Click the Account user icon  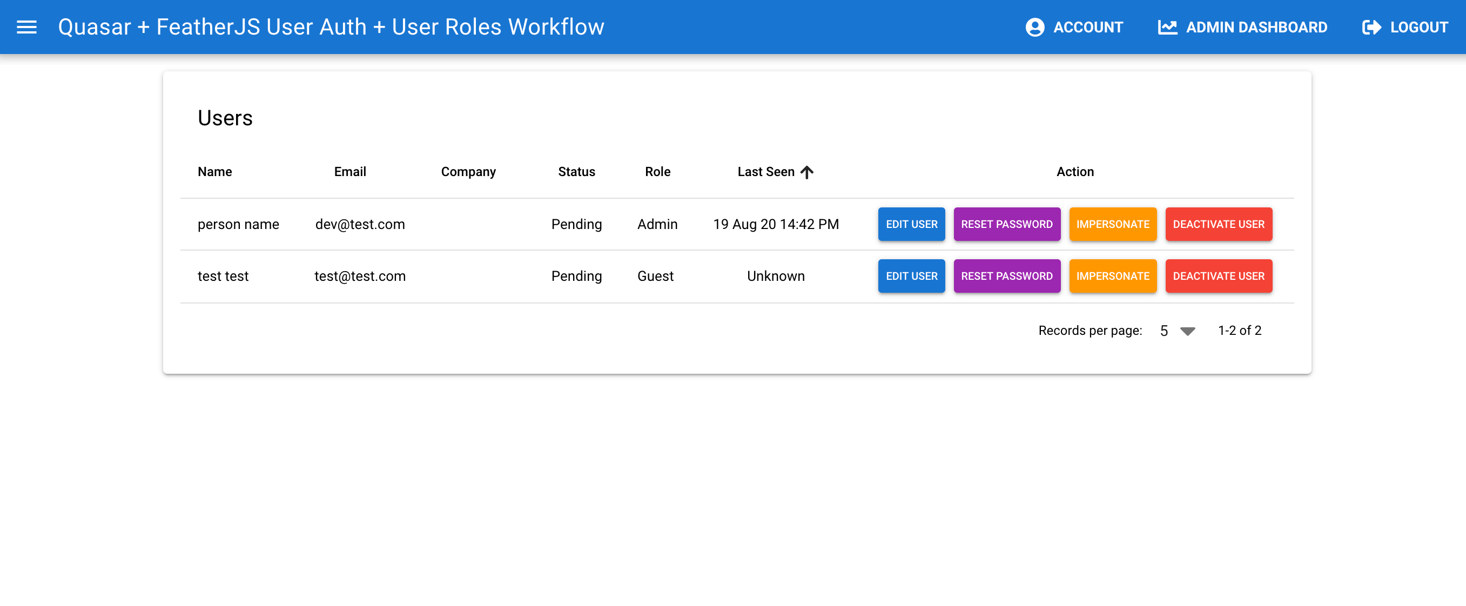[1034, 27]
